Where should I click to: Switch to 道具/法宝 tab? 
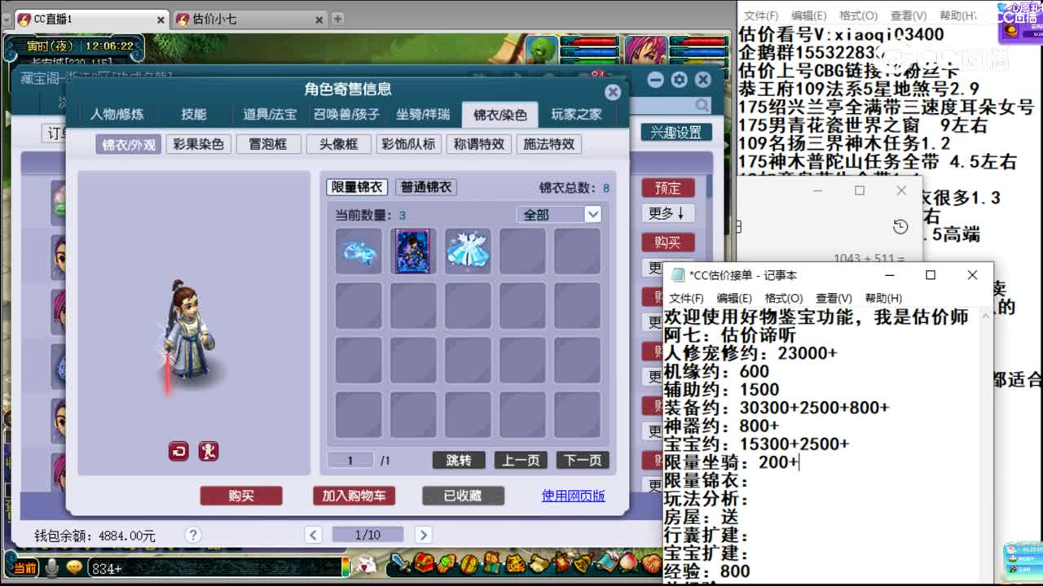[270, 115]
